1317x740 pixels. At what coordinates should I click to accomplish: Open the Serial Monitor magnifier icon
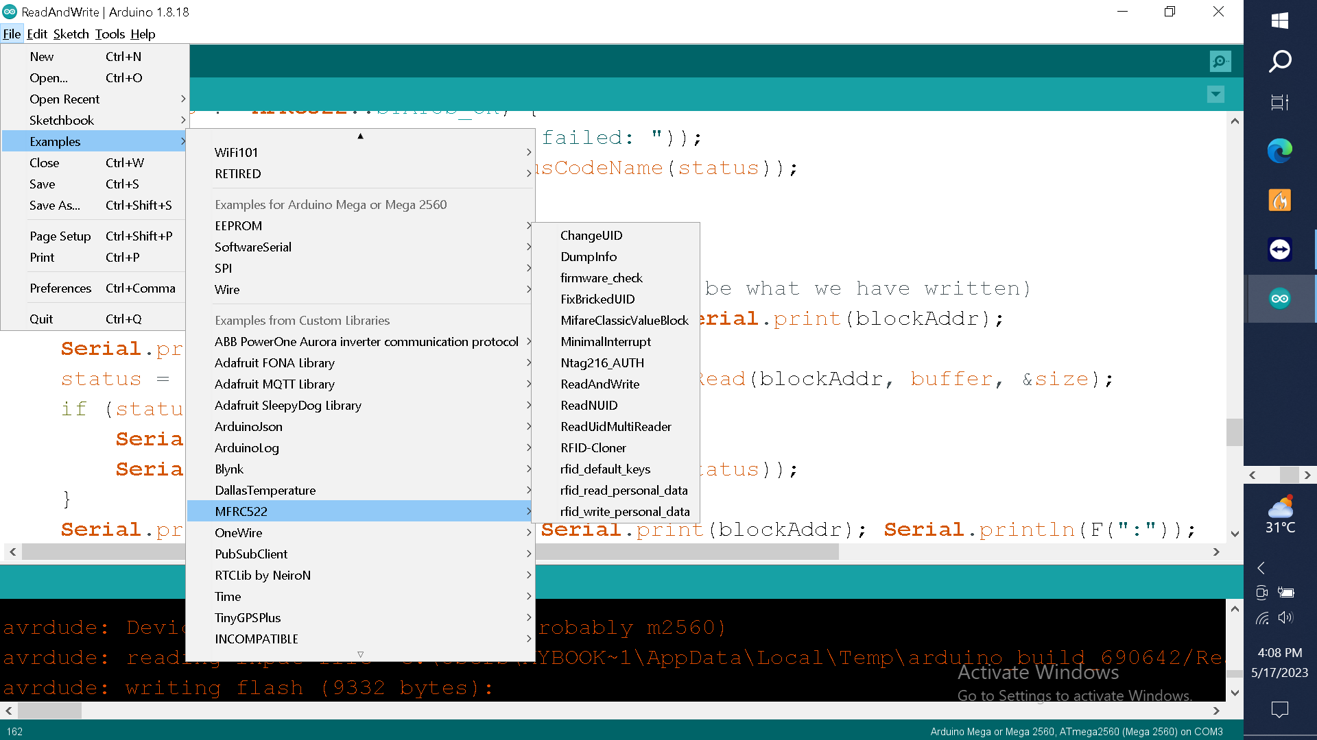point(1220,62)
